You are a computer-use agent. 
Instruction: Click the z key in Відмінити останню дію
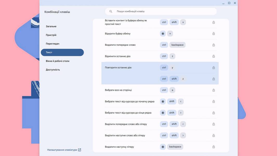(173, 56)
